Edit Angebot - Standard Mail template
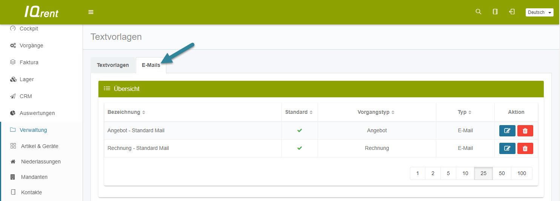Viewport: 560px width, 201px height. tap(507, 131)
